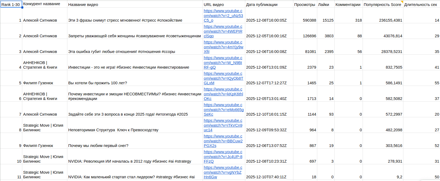
Task: Open the link ending with Hn6Gw
Action: tap(223, 172)
